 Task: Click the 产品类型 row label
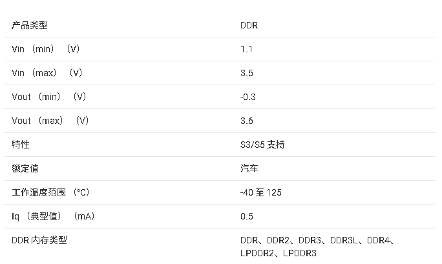30,25
